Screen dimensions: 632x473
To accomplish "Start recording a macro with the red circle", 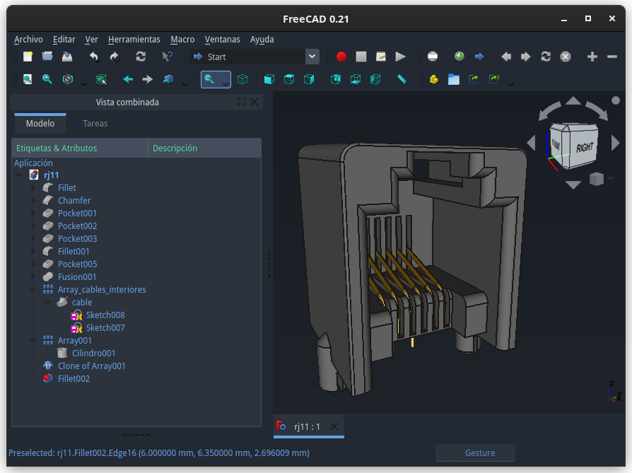I will (341, 57).
